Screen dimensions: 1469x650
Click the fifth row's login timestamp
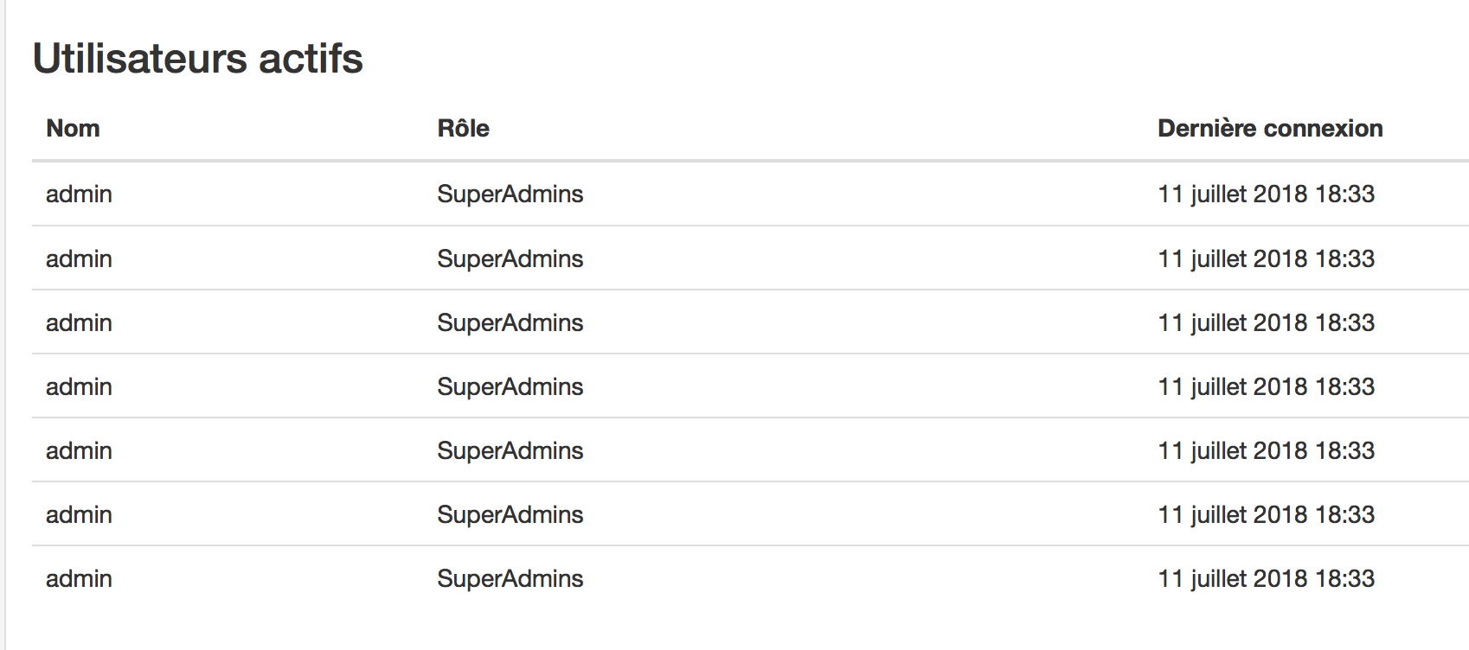tap(1266, 451)
